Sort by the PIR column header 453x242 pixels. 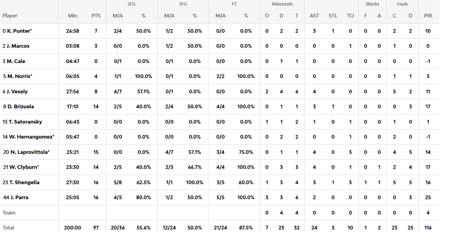point(428,16)
